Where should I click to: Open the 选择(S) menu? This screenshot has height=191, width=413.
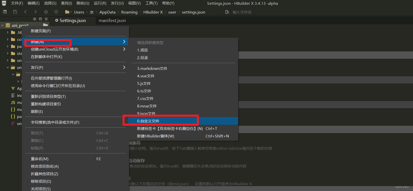[x=50, y=3]
